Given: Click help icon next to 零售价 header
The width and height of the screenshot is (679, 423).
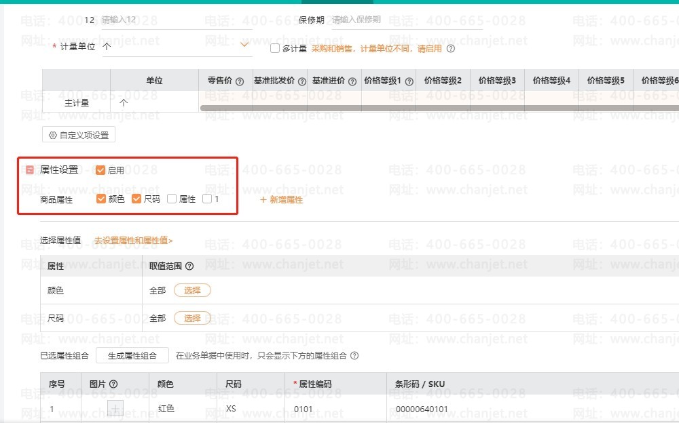Looking at the screenshot, I should 240,81.
